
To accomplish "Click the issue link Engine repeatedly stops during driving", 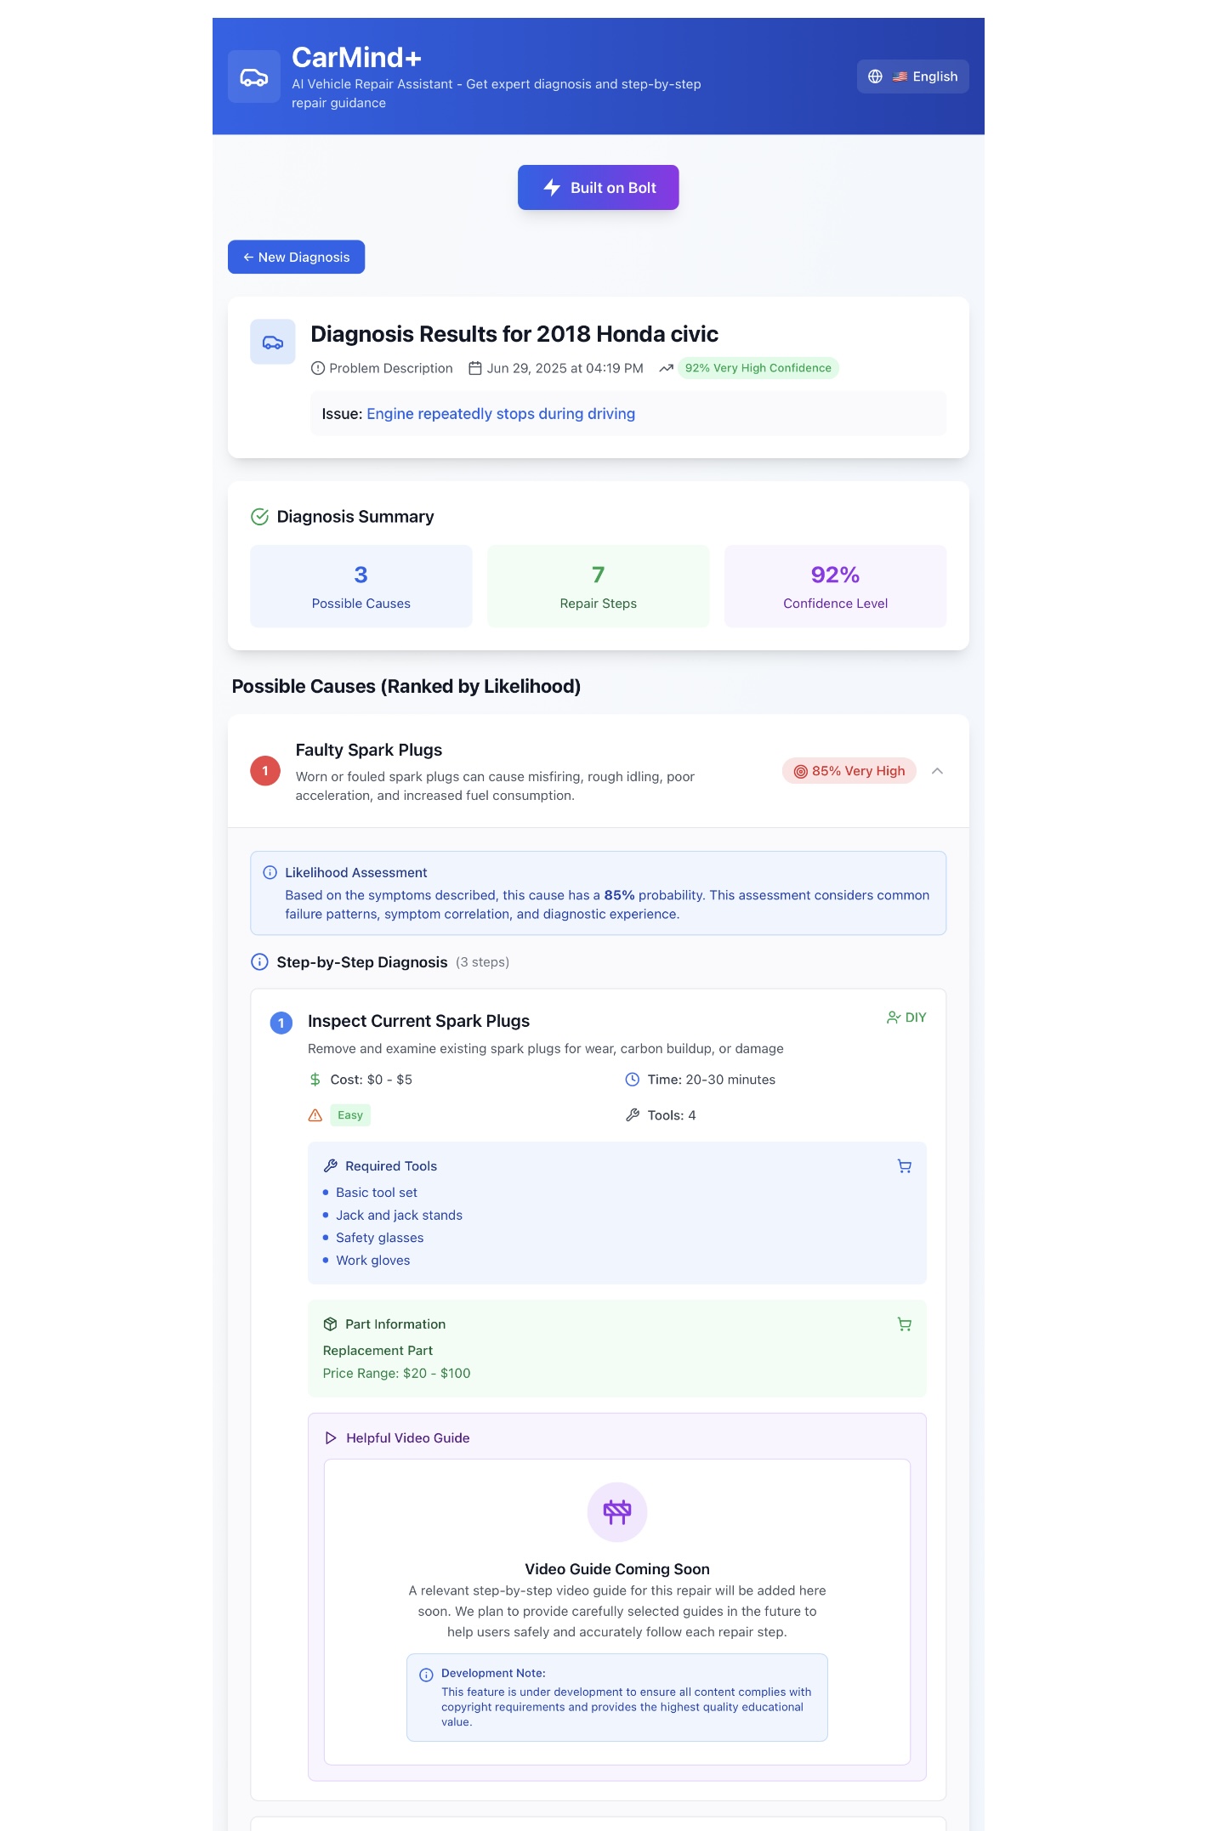I will (501, 414).
